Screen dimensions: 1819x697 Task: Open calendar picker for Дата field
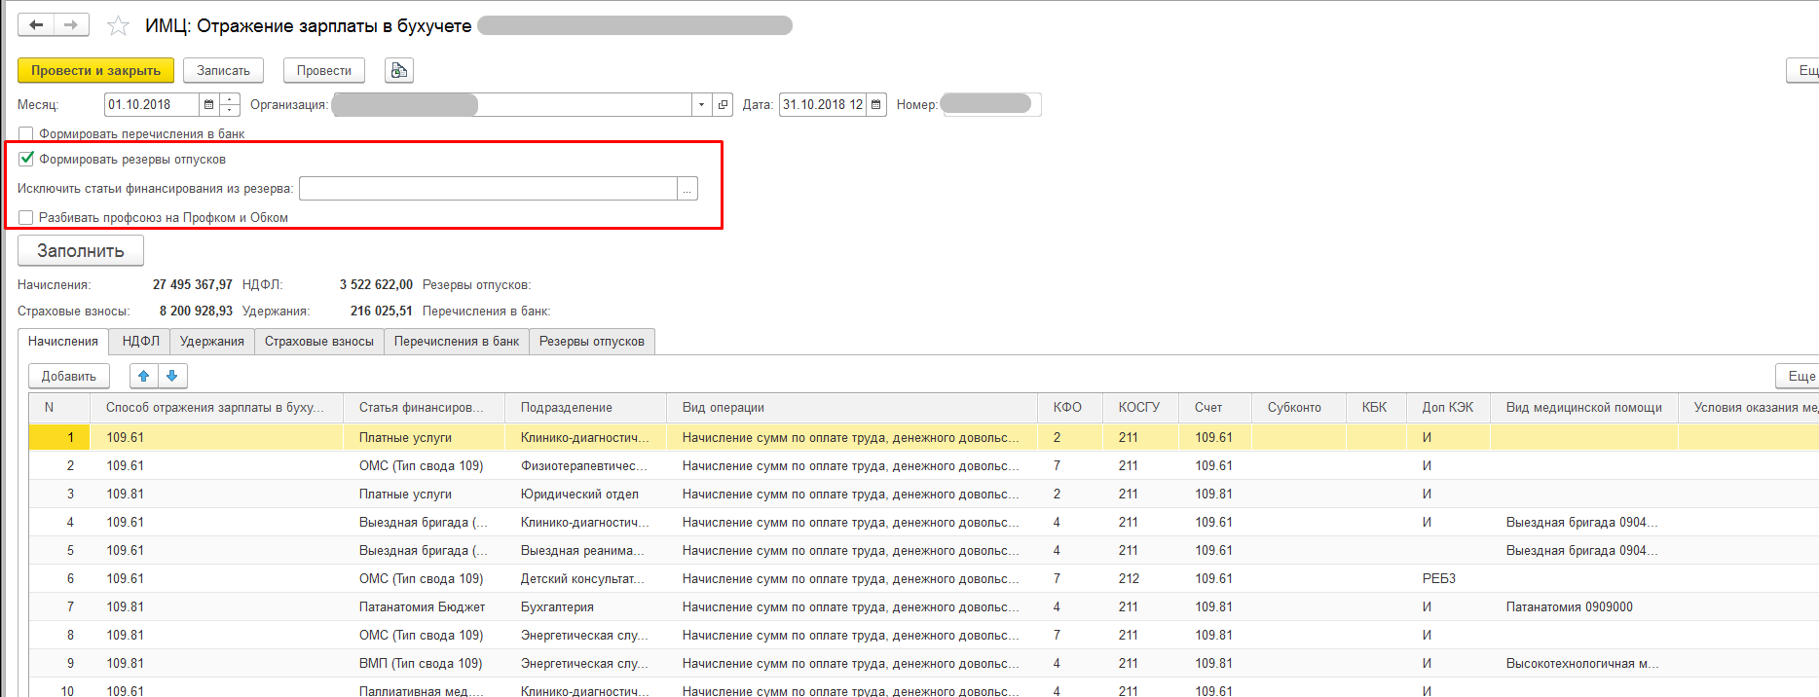876,105
